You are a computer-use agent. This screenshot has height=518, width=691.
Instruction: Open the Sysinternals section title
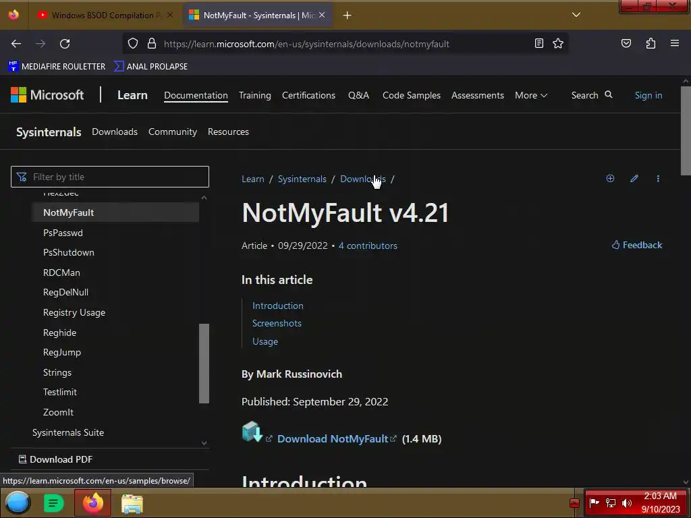click(x=49, y=132)
